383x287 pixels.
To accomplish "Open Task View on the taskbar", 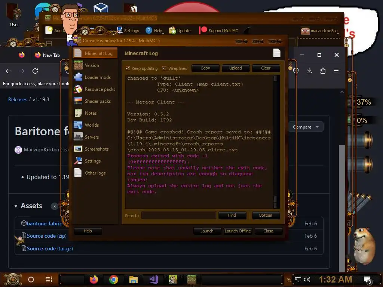I will click(49, 280).
